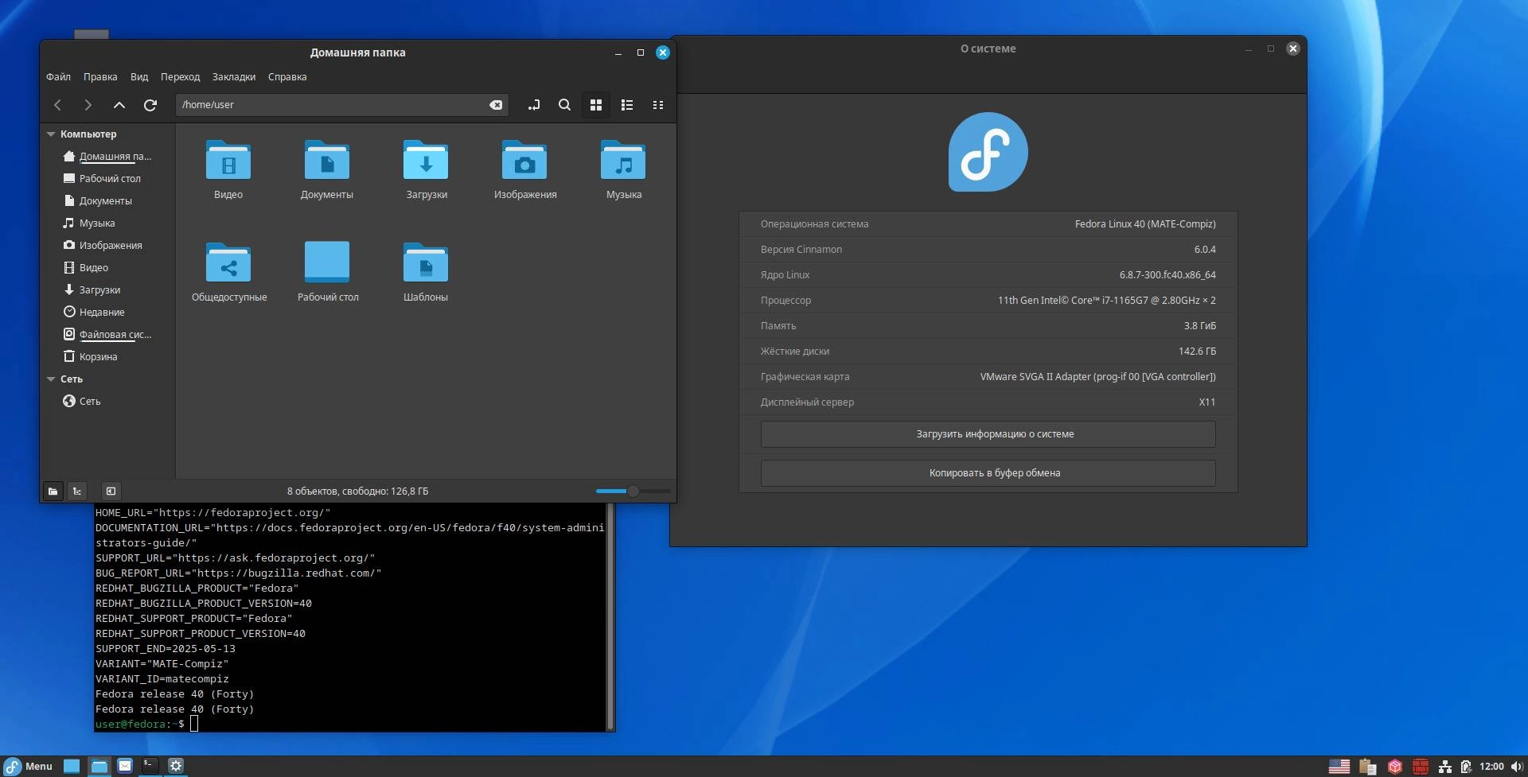1528x777 pixels.
Task: Launch the mail client from taskbar
Action: pyautogui.click(x=125, y=766)
